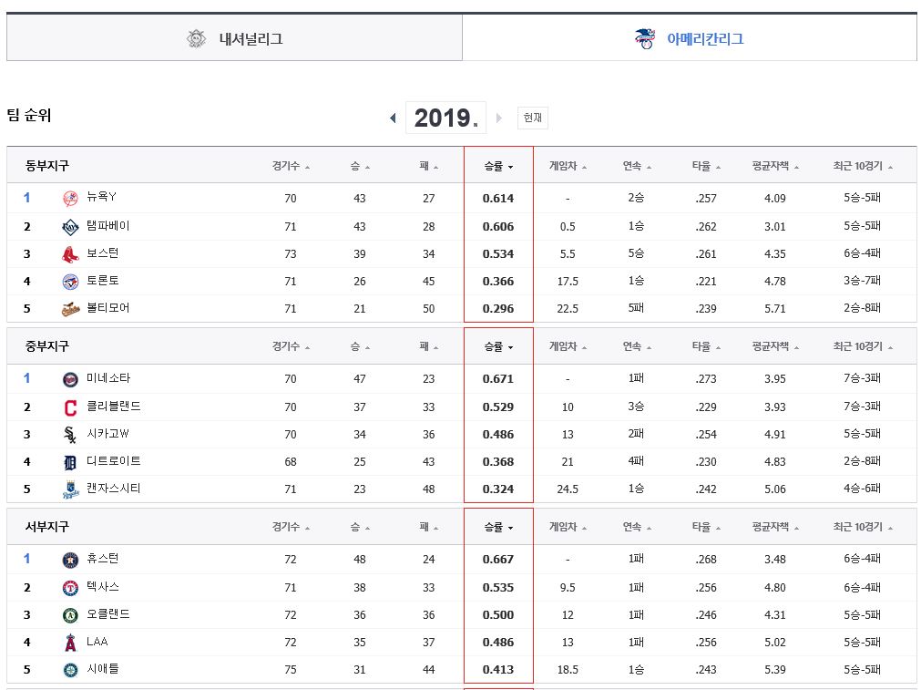This screenshot has height=690, width=921.
Task: Click the Boston Red Sox logo
Action: (x=70, y=254)
